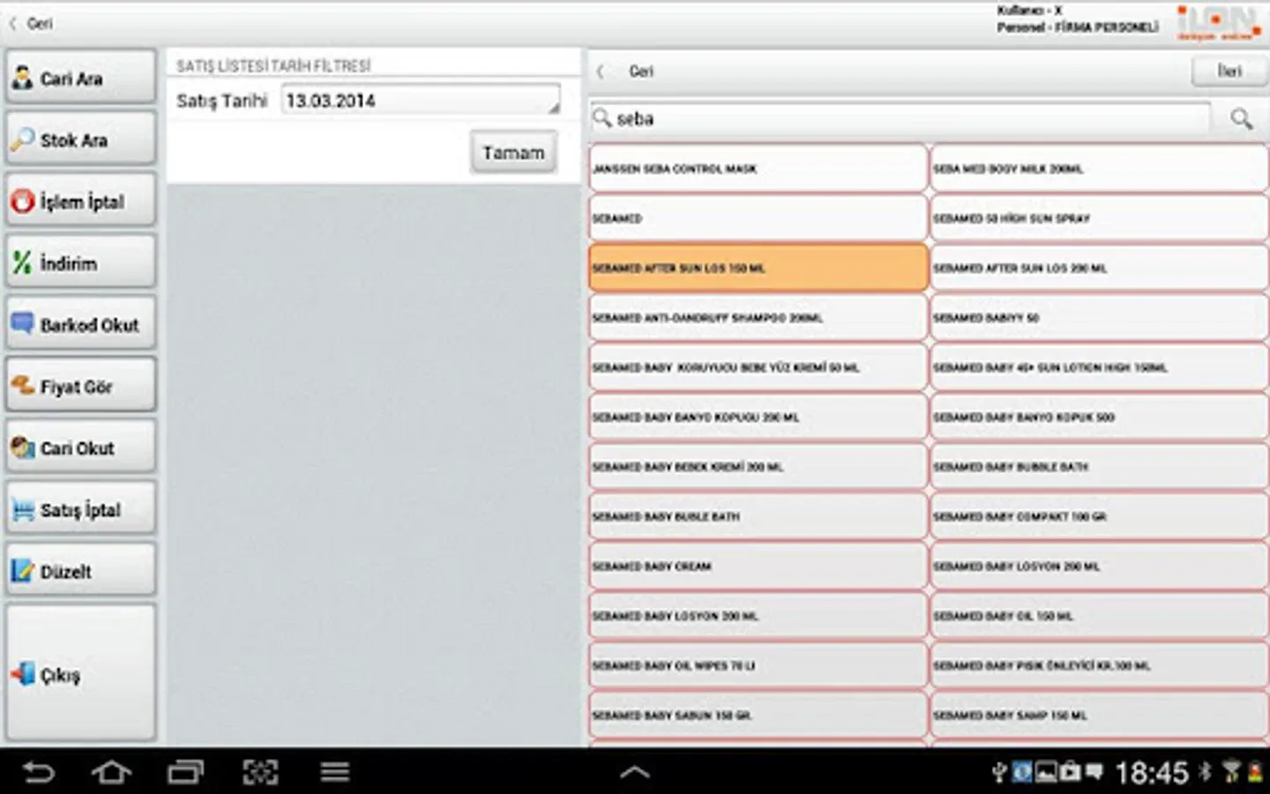
Task: Open the Cari Ara customer search
Action: (x=81, y=78)
